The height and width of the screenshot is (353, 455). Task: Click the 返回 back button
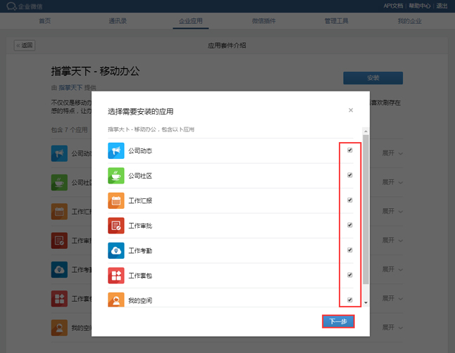(25, 46)
